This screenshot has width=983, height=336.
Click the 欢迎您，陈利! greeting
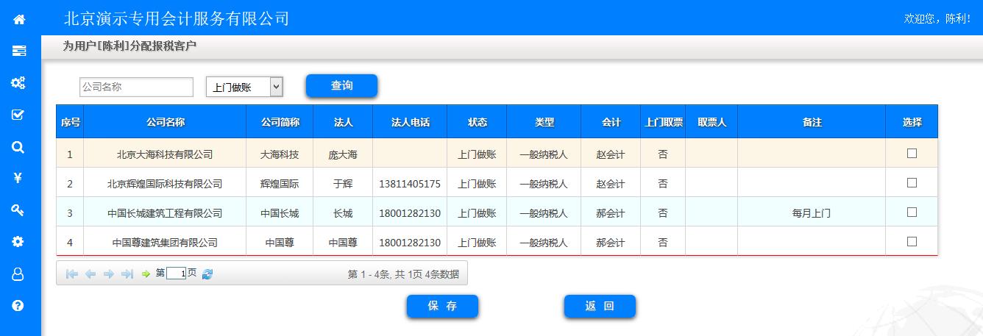(937, 18)
